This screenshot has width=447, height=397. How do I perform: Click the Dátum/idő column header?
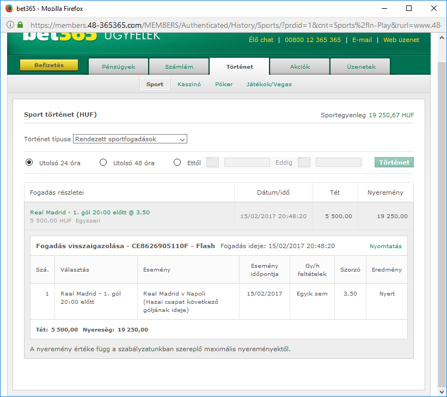tap(273, 193)
